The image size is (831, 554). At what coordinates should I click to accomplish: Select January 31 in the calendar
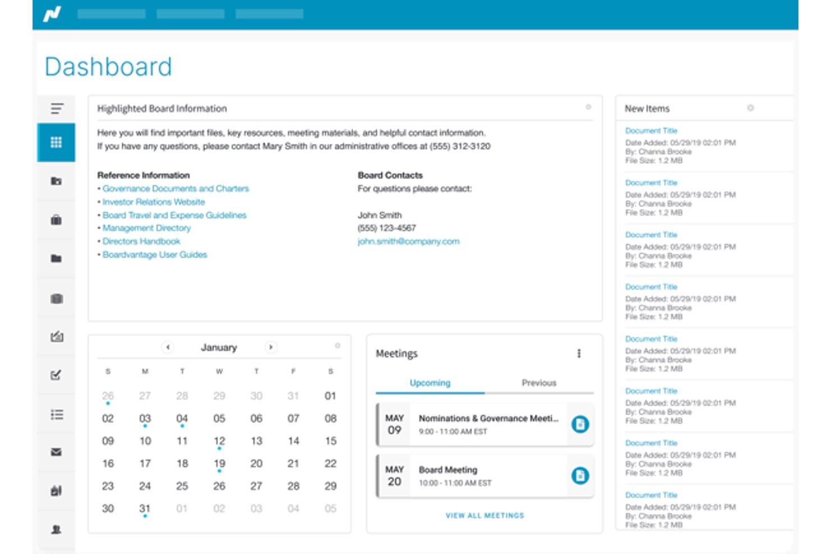[x=145, y=509]
